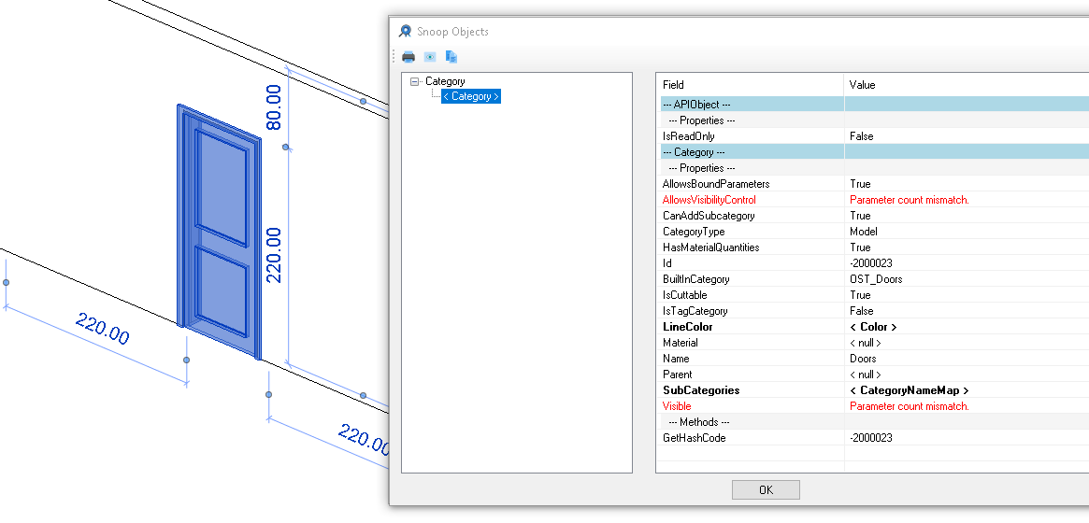The width and height of the screenshot is (1089, 523).
Task: Select the < Category > tree item
Action: (x=471, y=96)
